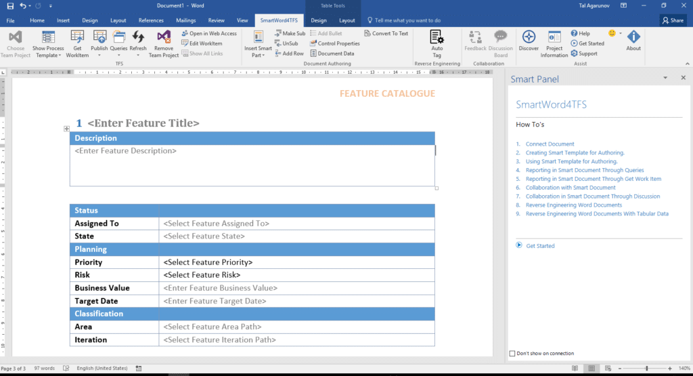Click the Save icon in the title bar
Image resolution: width=693 pixels, height=376 pixels.
click(x=10, y=5)
